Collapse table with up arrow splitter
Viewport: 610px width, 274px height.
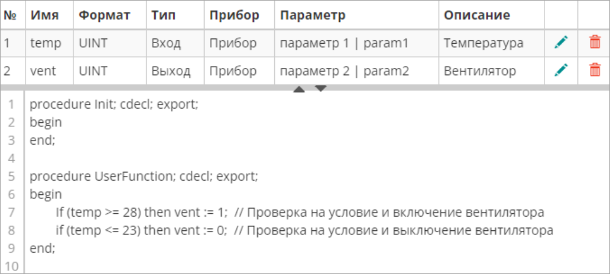298,90
